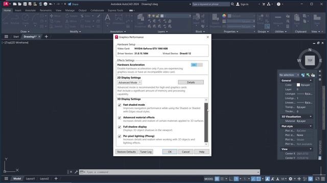Click the Tuner Log button
This screenshot has width=327, height=183.
[x=146, y=152]
